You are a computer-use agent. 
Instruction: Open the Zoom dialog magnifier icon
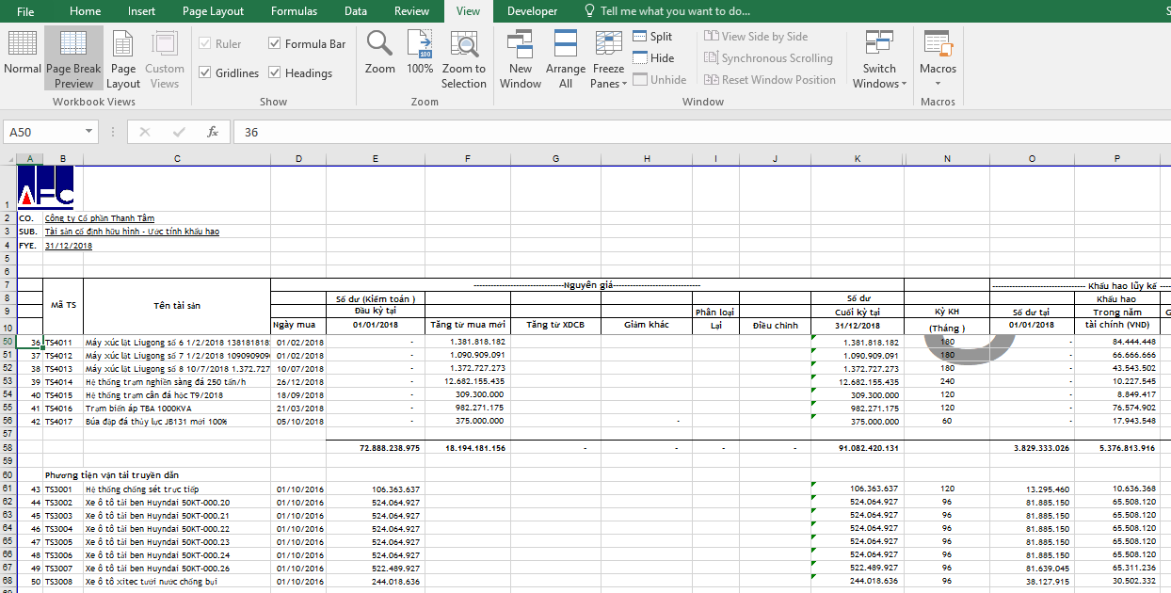(380, 53)
